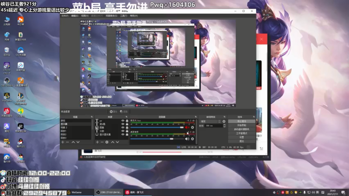Click the Settings button in Controls
Image resolution: width=349 pixels, height=196 pixels.
point(242,137)
